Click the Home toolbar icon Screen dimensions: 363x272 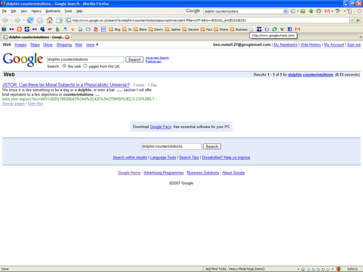click(x=49, y=20)
